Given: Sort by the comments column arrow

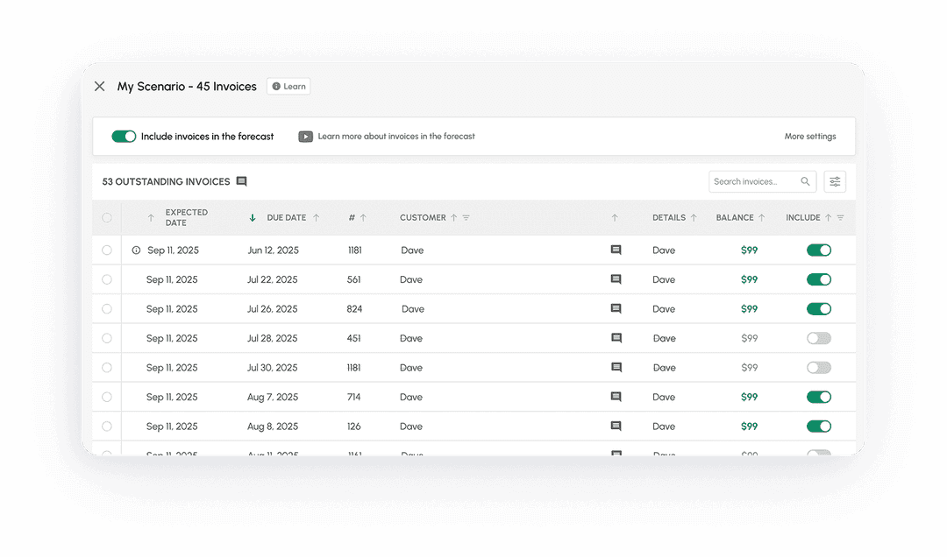Looking at the screenshot, I should click(x=615, y=218).
